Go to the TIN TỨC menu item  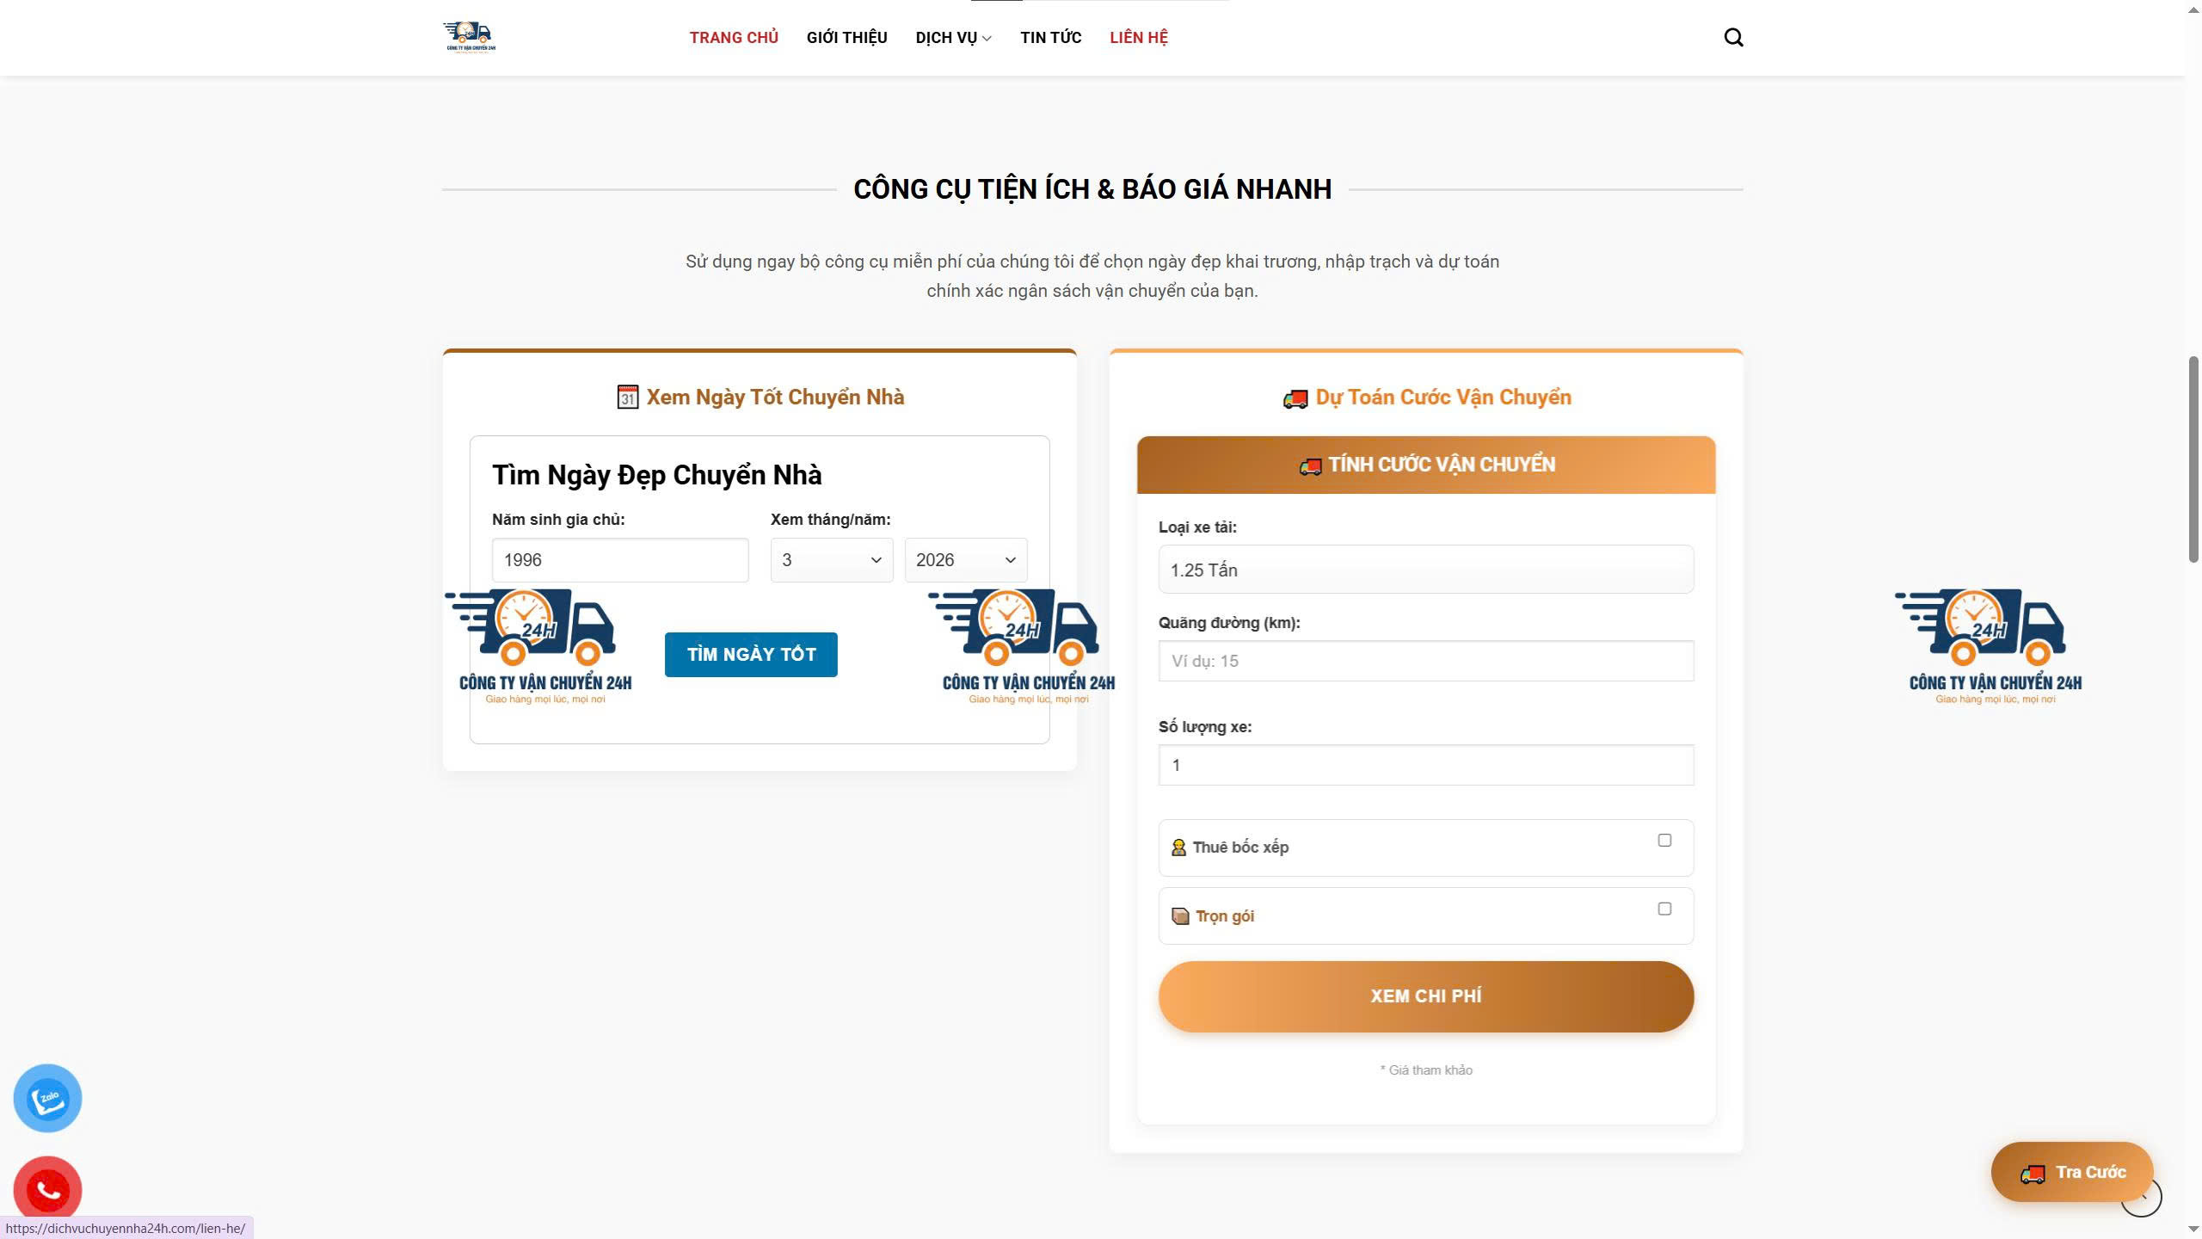coord(1050,38)
